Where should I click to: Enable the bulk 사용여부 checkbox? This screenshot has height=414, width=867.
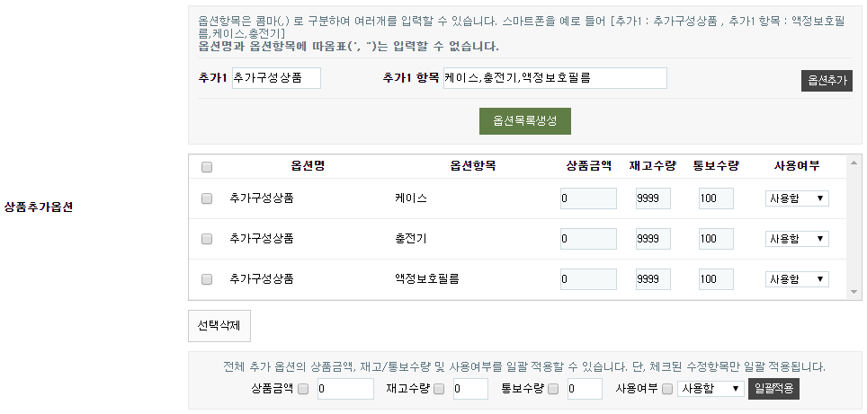[x=667, y=389]
